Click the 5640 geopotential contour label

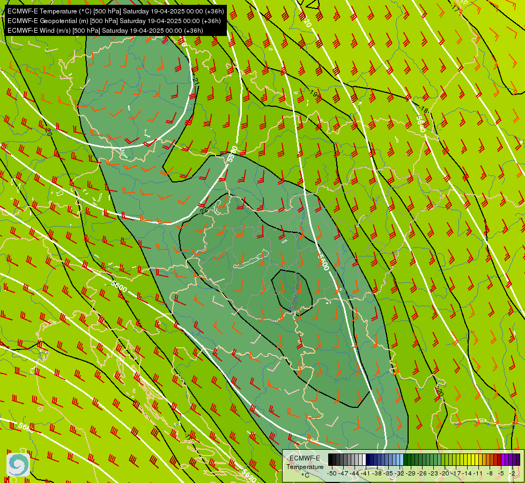(421, 123)
